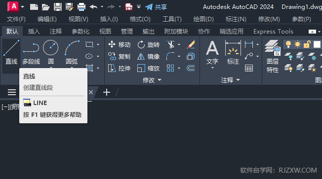322x179 pixels.
Task: Expand the 修改 panel dropdown
Action: tap(152, 80)
